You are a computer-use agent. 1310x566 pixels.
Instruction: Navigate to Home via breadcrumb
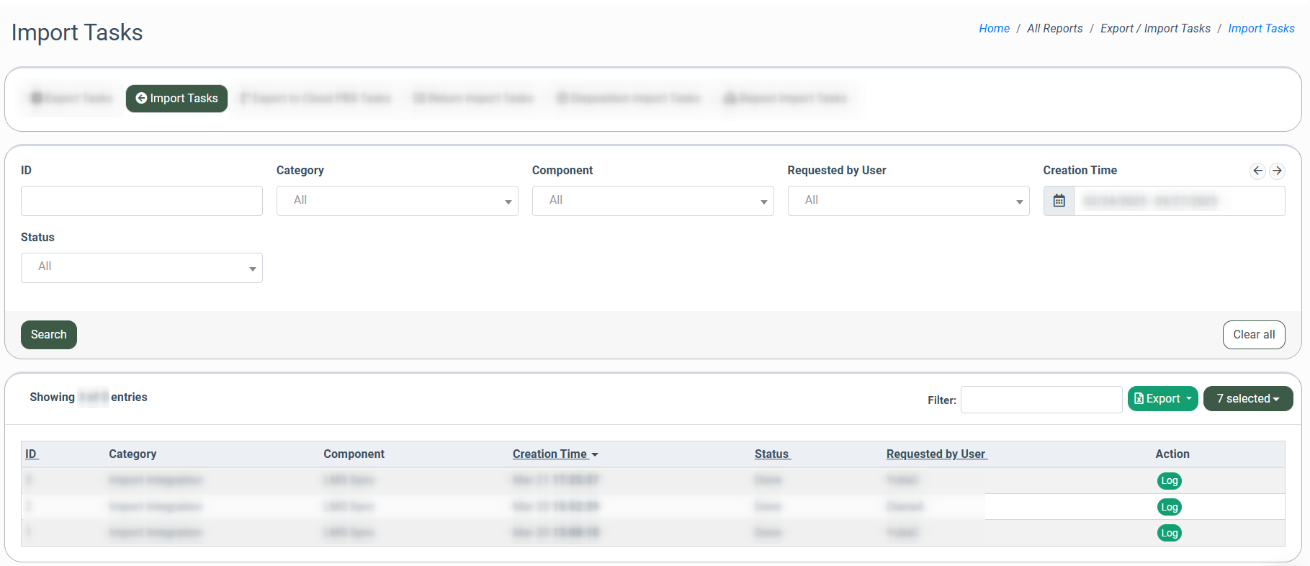(x=994, y=29)
